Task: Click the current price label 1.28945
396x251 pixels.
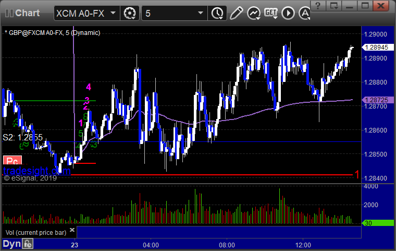Action: 378,47
